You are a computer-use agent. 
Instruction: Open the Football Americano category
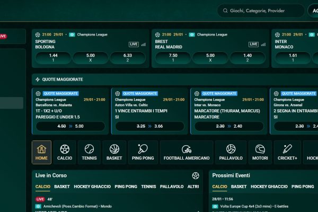[x=187, y=152]
